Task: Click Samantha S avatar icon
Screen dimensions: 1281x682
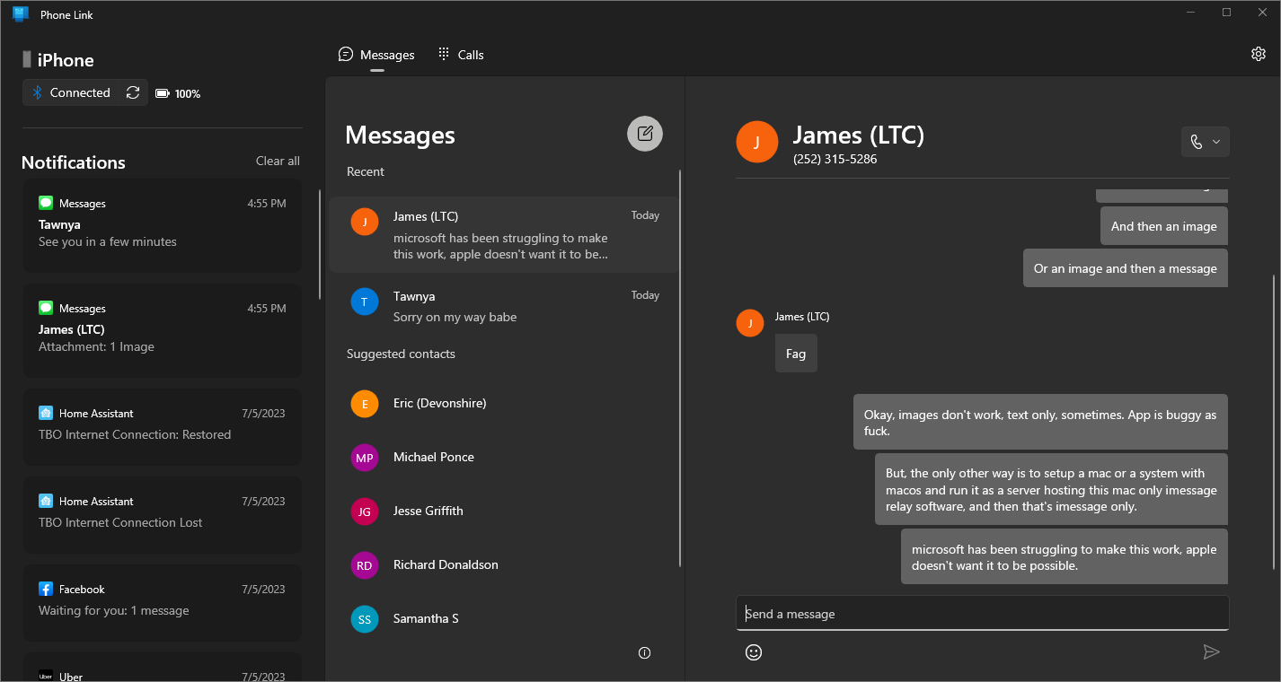Action: point(364,619)
